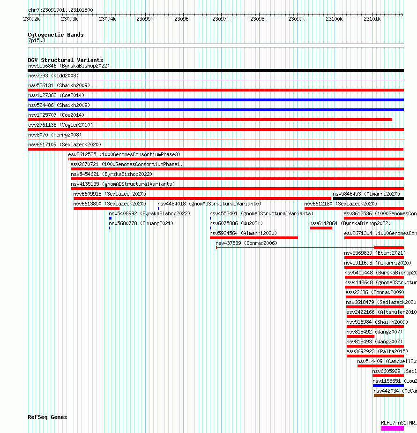
Task: Open the esv2671304 variant label
Action: click(x=380, y=233)
